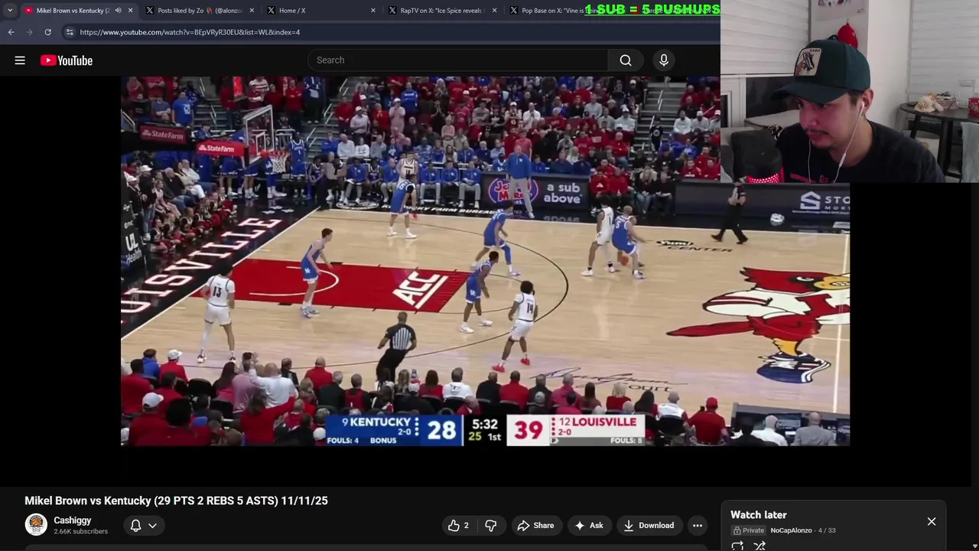The image size is (979, 551).
Task: Close the Mikel Brown vs Kentucky tab
Action: 130,11
